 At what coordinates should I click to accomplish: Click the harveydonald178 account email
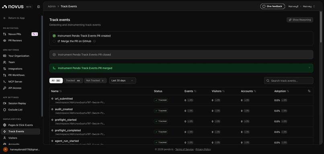[x=25, y=150]
